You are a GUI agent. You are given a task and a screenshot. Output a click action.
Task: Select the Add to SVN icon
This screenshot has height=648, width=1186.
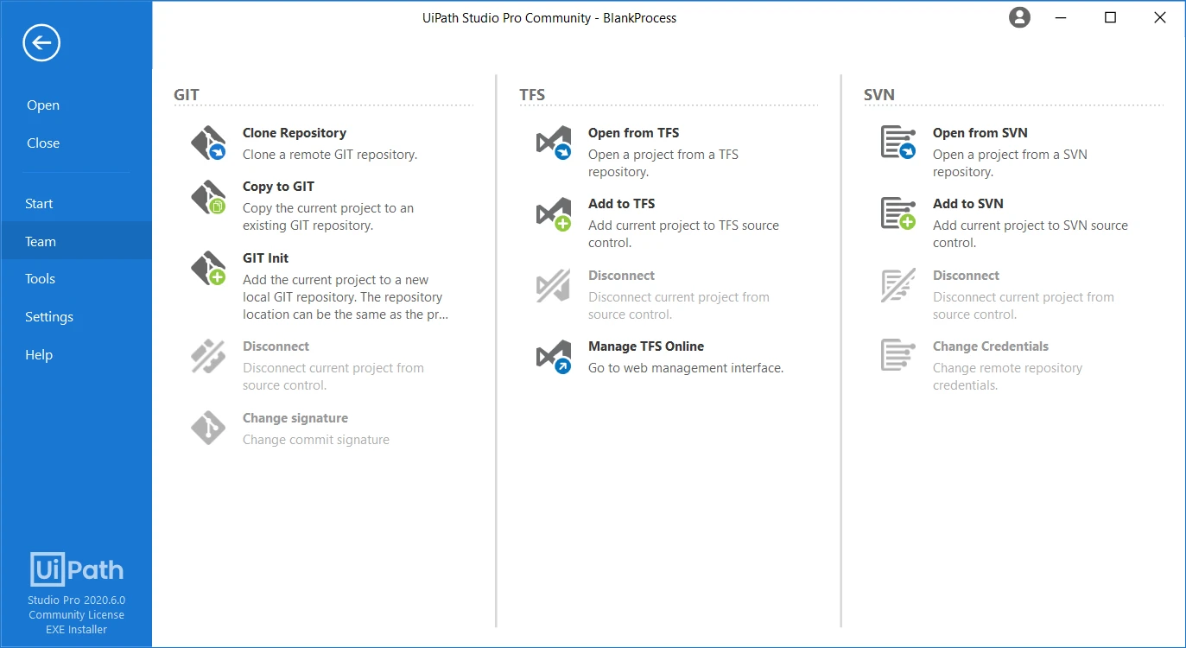coord(898,214)
